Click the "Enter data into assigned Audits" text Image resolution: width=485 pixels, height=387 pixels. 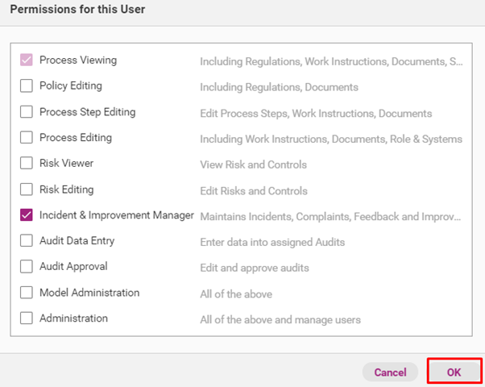coord(273,242)
